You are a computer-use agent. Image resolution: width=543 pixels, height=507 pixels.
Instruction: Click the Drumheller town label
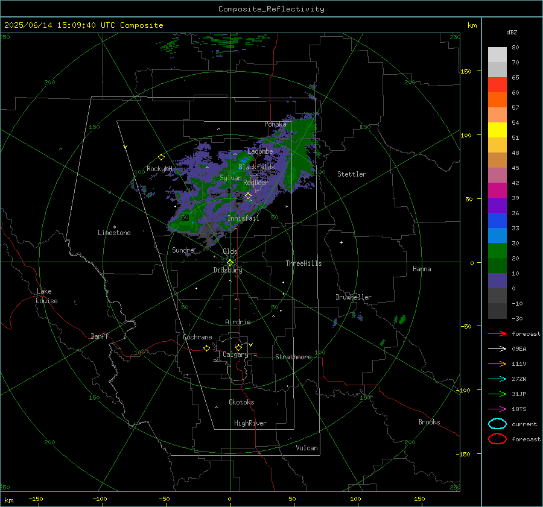[x=354, y=297]
